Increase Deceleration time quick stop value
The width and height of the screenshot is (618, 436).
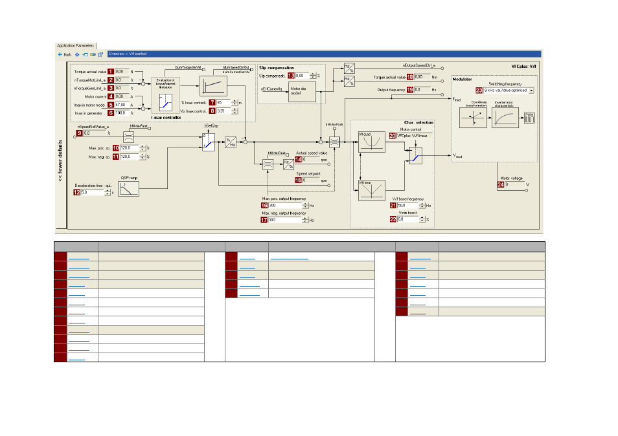107,191
